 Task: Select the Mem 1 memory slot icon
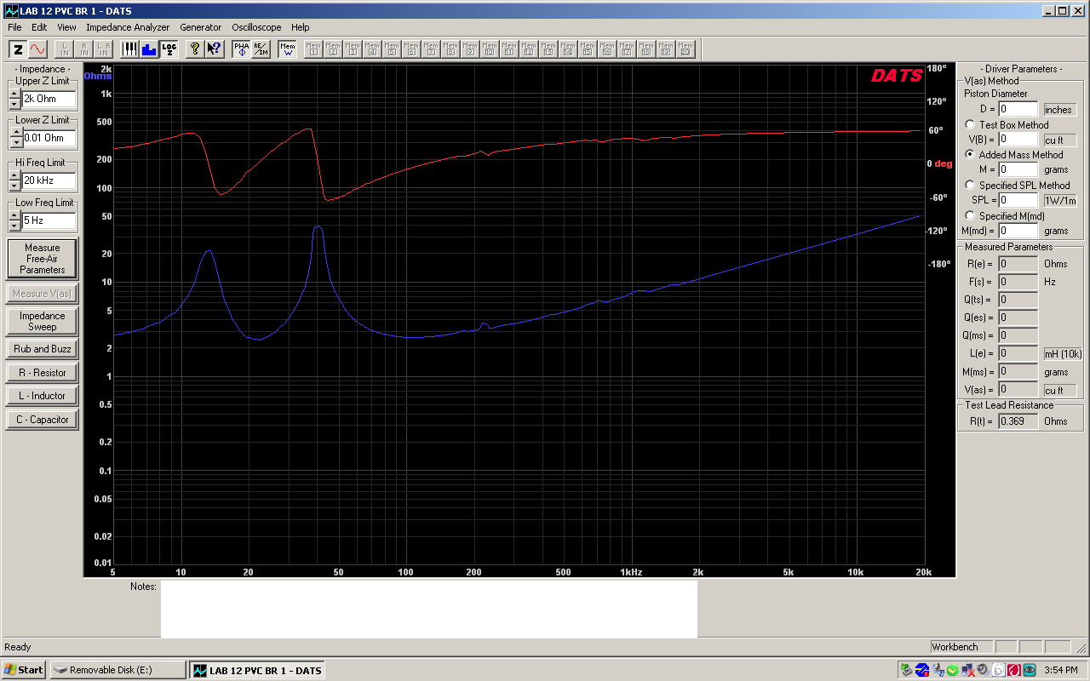coord(313,49)
